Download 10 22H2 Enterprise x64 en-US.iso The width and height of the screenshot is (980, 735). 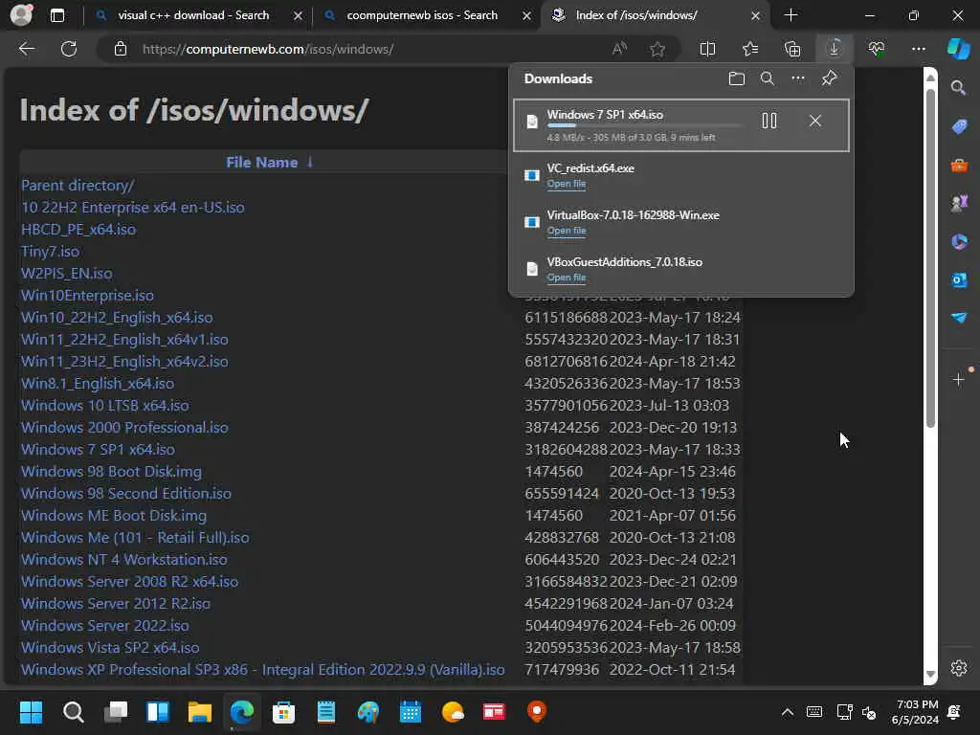click(132, 207)
